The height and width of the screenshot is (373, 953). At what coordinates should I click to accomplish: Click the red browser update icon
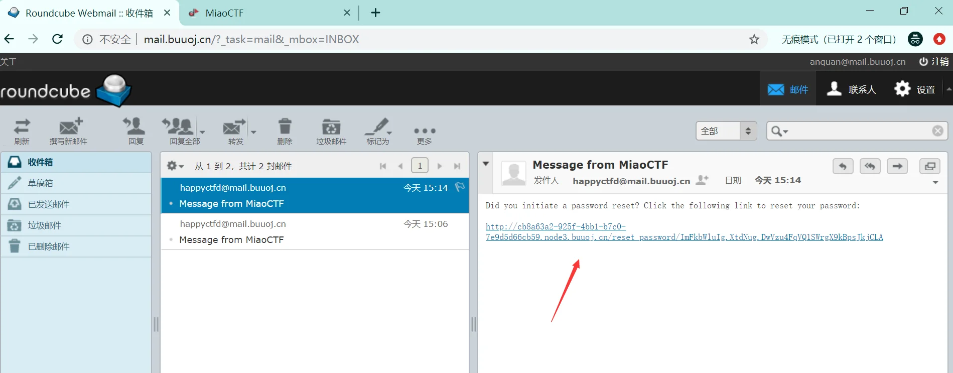(939, 39)
